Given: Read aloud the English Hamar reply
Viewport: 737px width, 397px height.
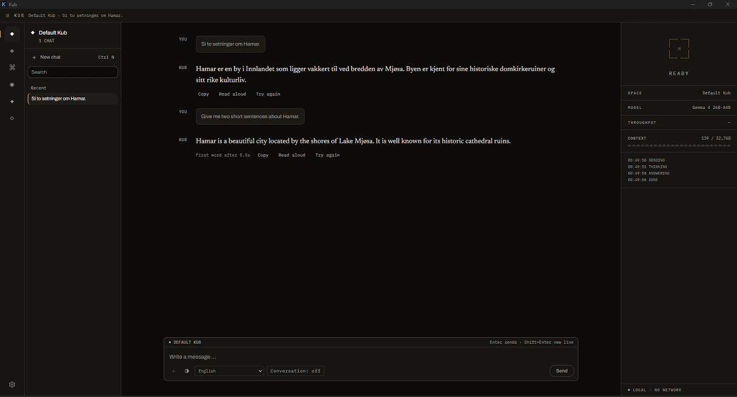Looking at the screenshot, I should tap(292, 155).
